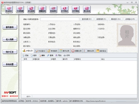Viewport: 139px width, 104px height.
Task: Click the 护理员 column header
Action: [56, 59]
